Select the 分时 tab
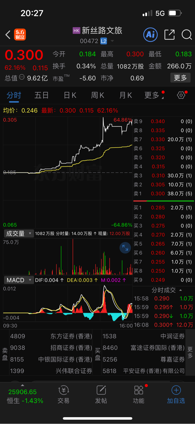195x424 pixels. tap(14, 95)
